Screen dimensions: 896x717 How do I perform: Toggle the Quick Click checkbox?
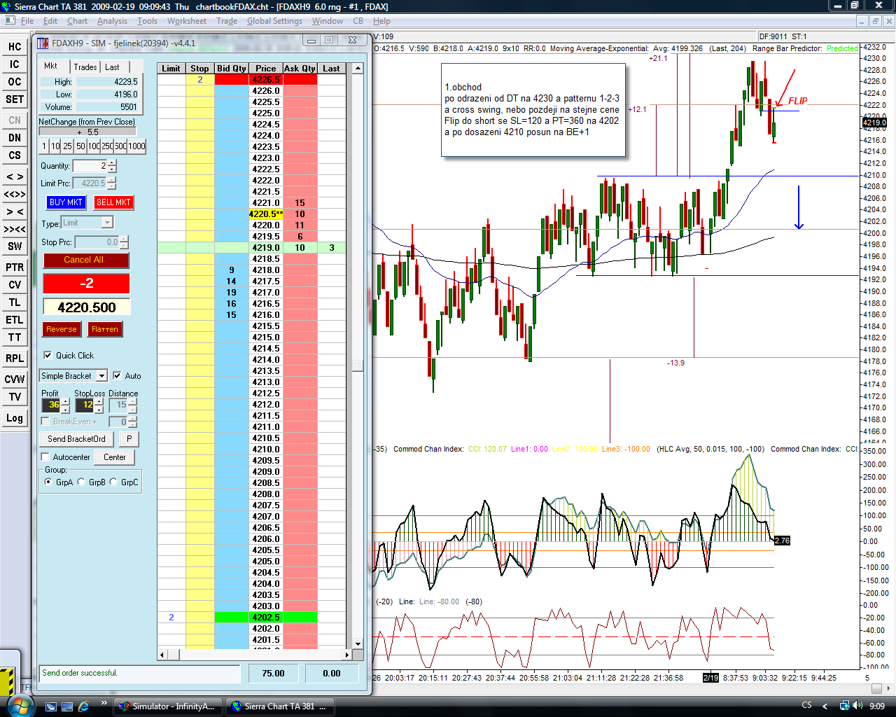tap(48, 355)
